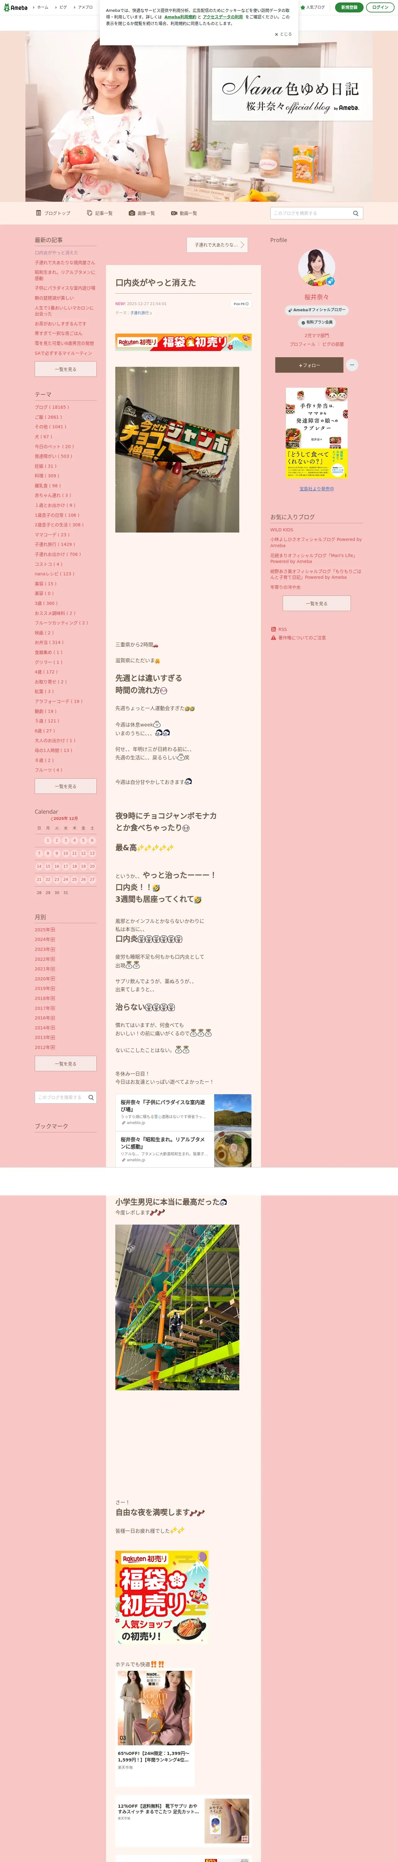
Task: Open the チョコモナカジャンボ photo
Action: [x=177, y=450]
